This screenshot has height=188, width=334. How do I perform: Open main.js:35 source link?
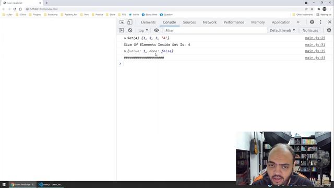(x=315, y=51)
